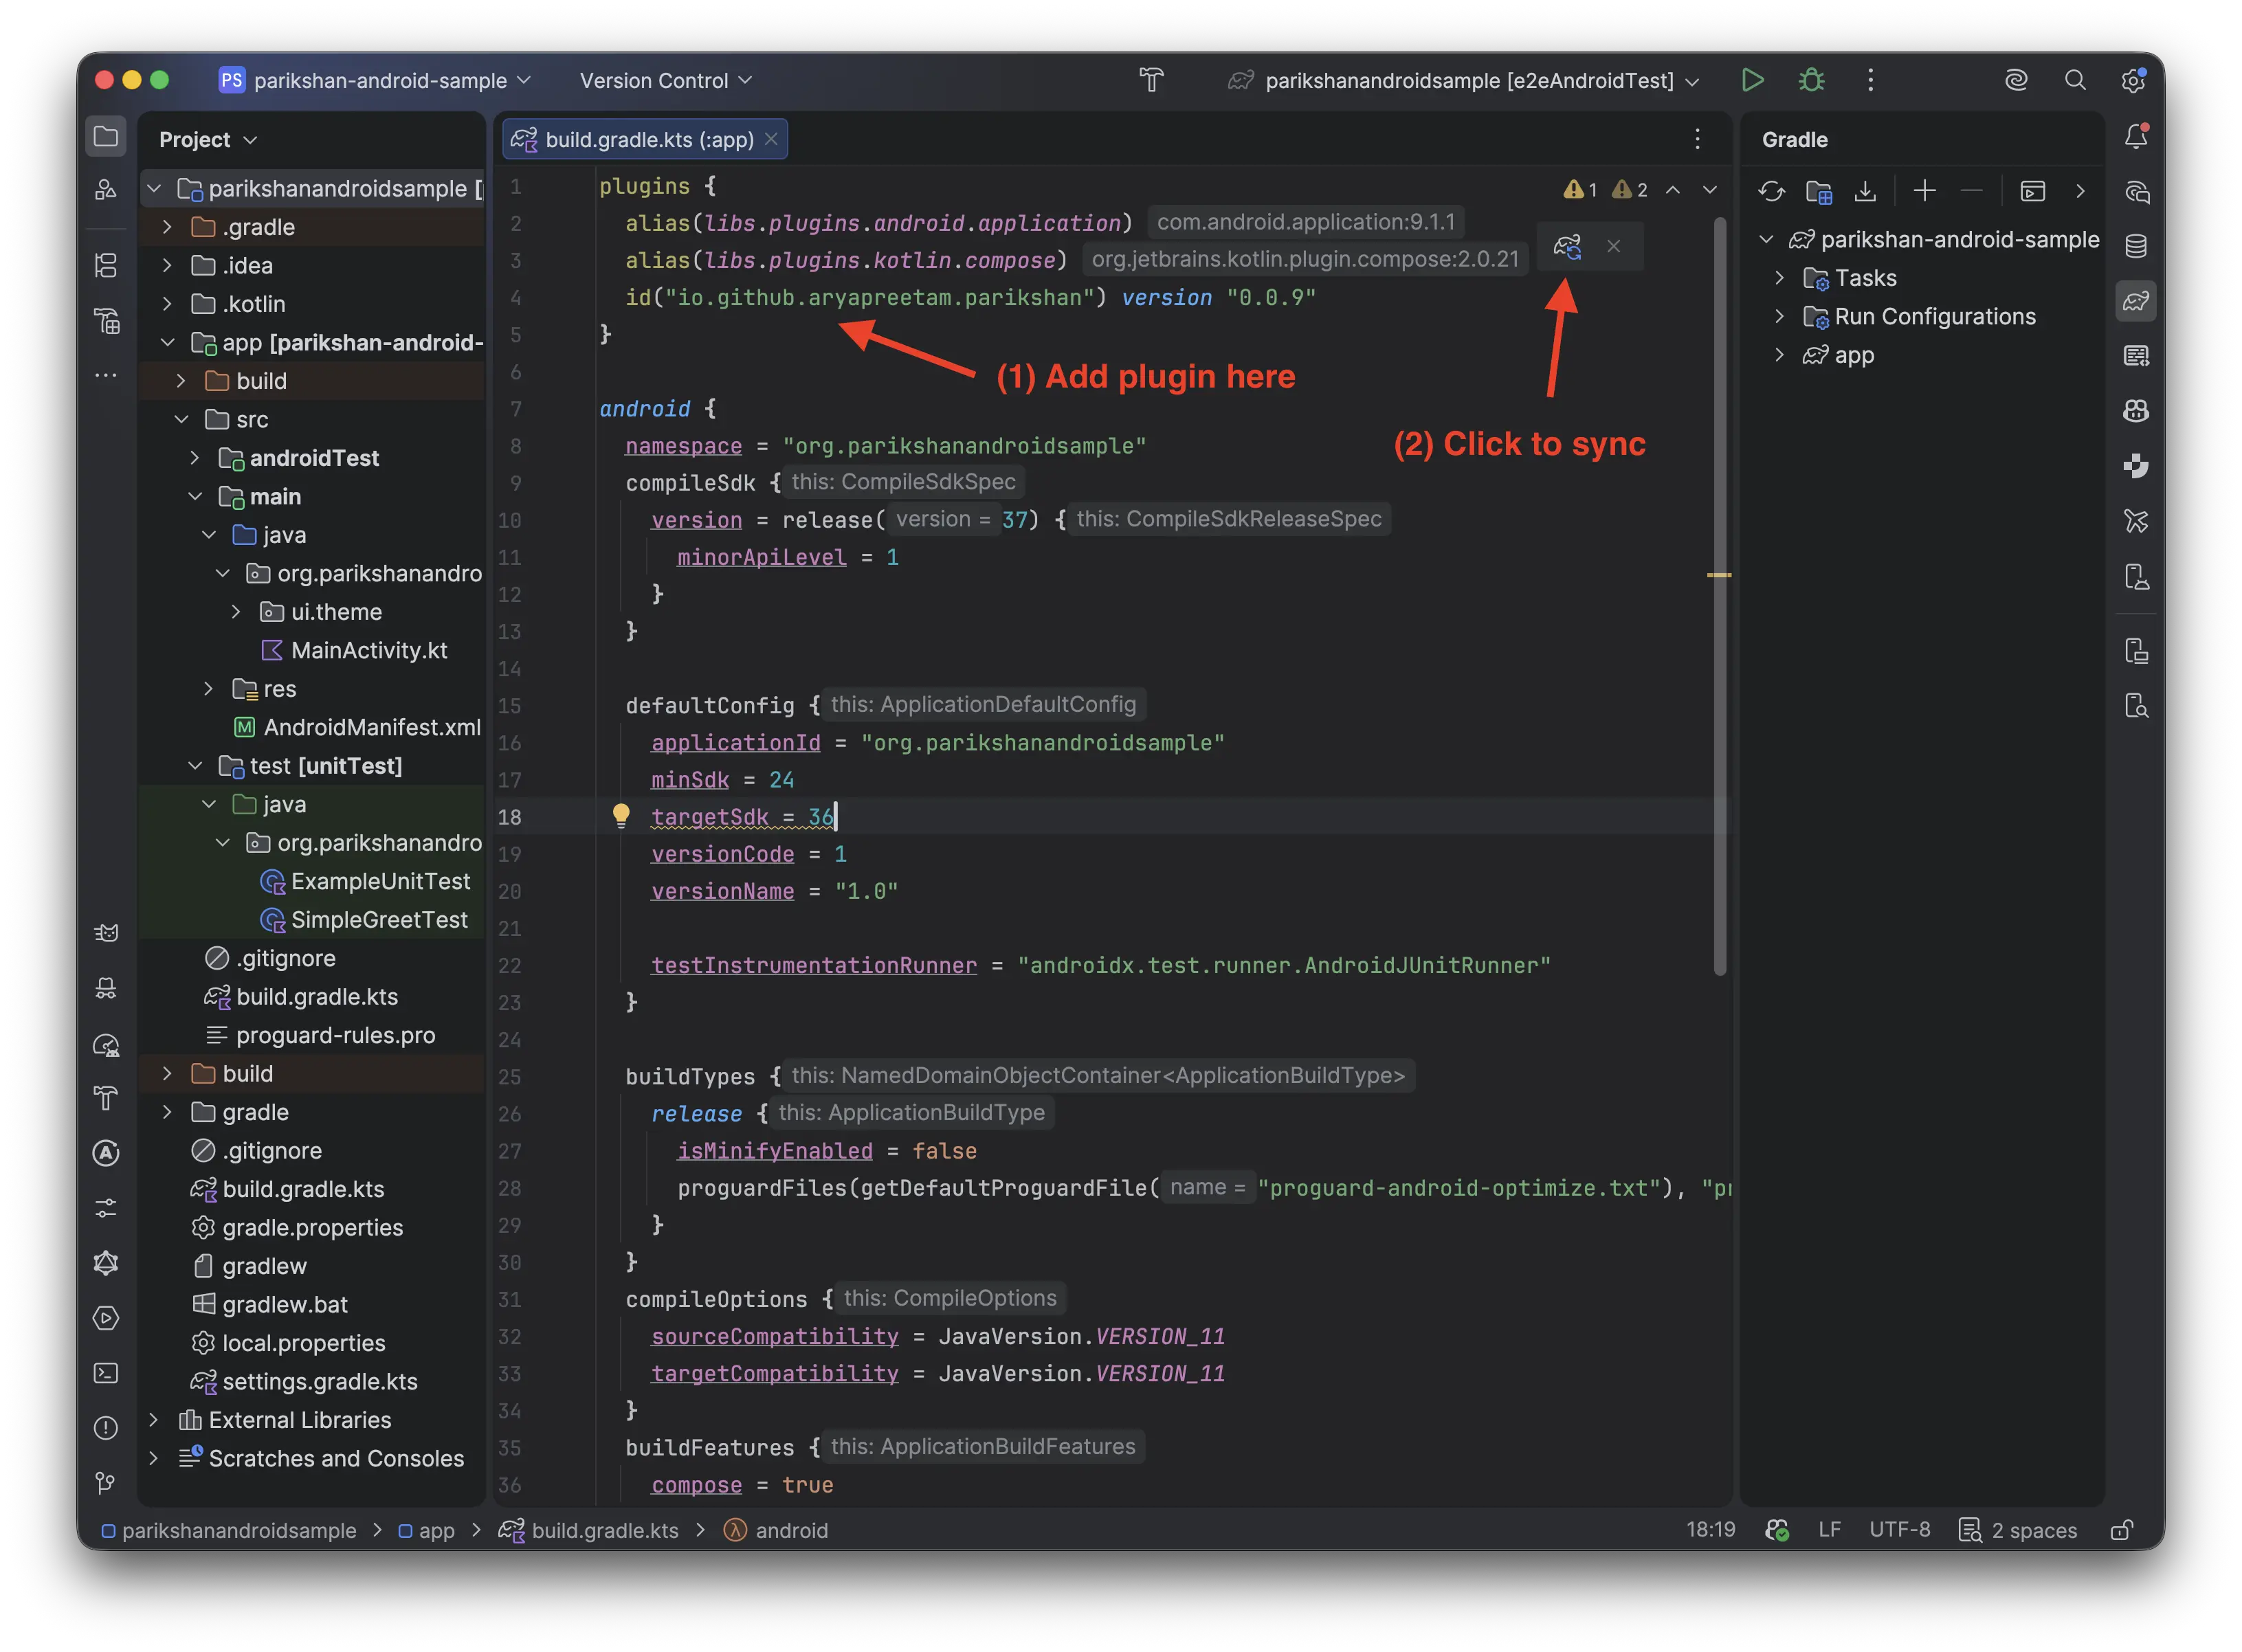Click the plus icon in Gradle toolbar

(1924, 191)
